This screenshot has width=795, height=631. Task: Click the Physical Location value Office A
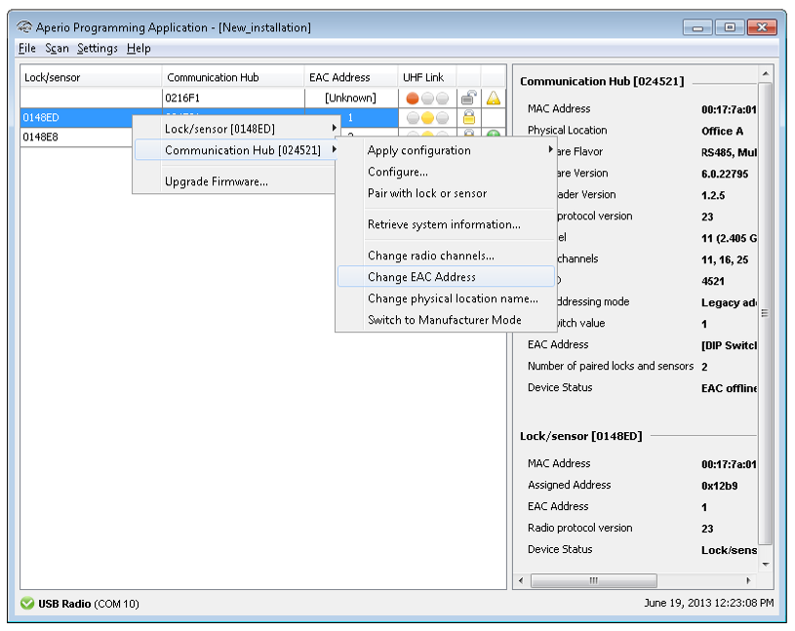pyautogui.click(x=722, y=132)
